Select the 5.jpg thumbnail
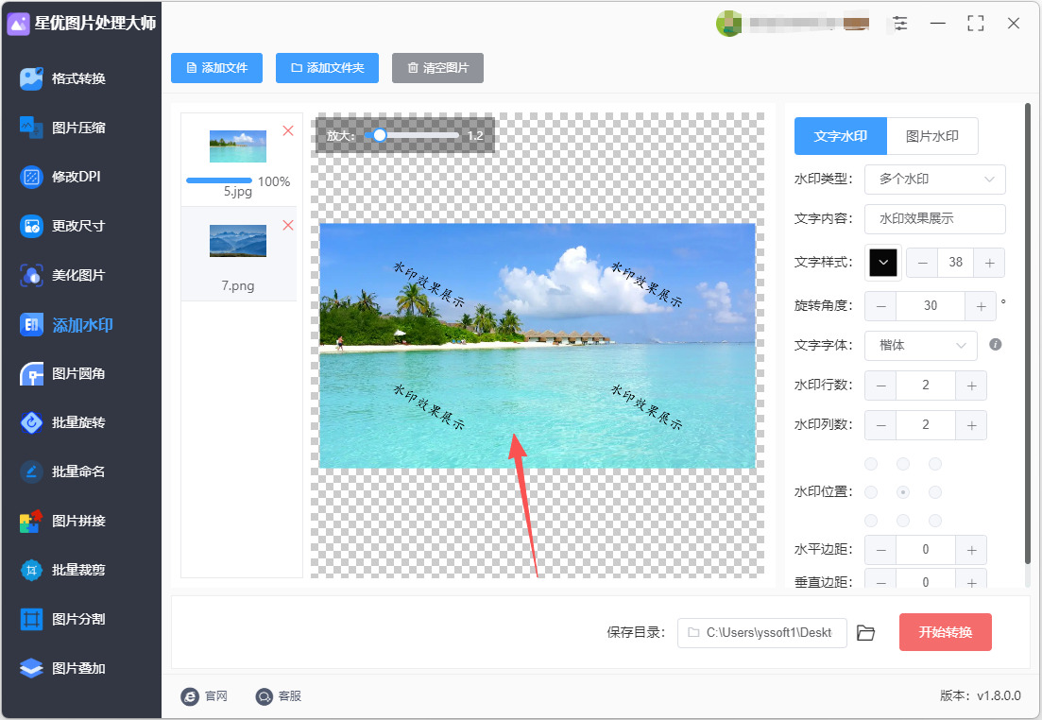Viewport: 1042px width, 720px height. (x=238, y=146)
